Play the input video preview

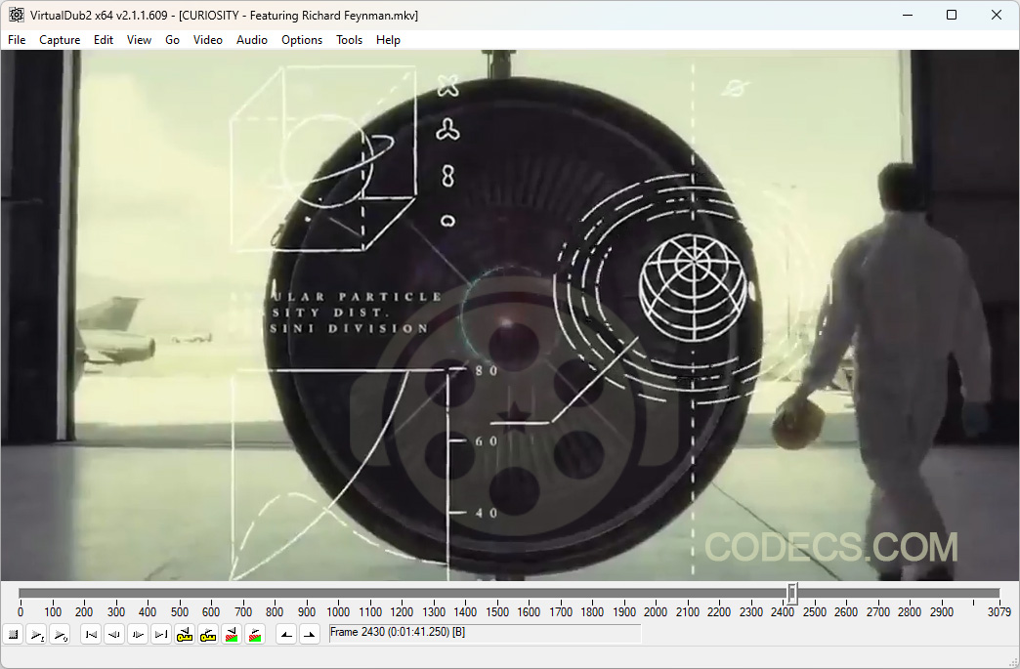coord(36,635)
